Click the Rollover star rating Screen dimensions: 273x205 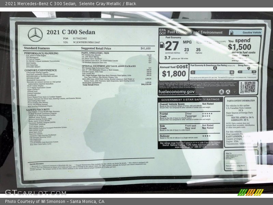[x=206, y=136]
